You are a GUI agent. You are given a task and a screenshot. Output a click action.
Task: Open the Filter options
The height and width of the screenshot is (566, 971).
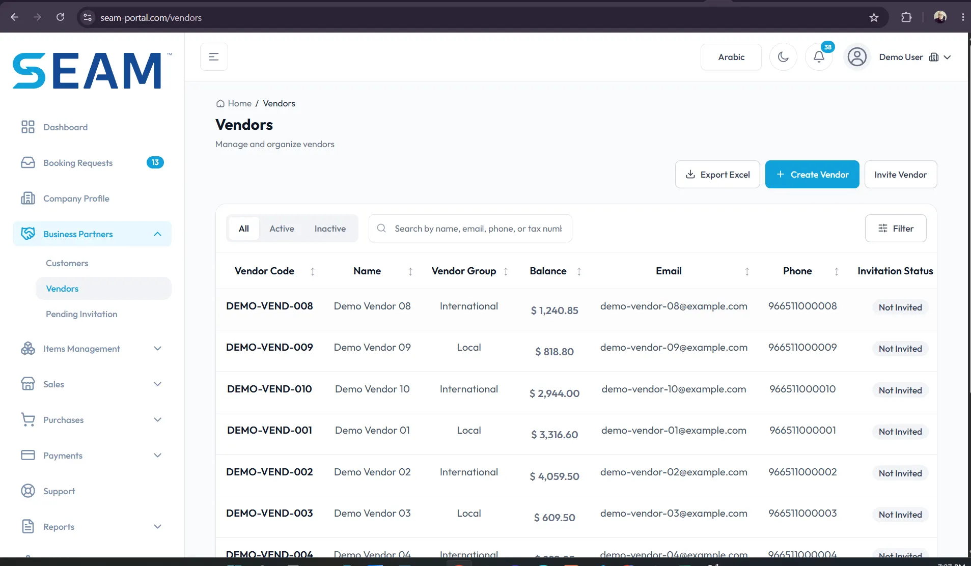pos(896,229)
